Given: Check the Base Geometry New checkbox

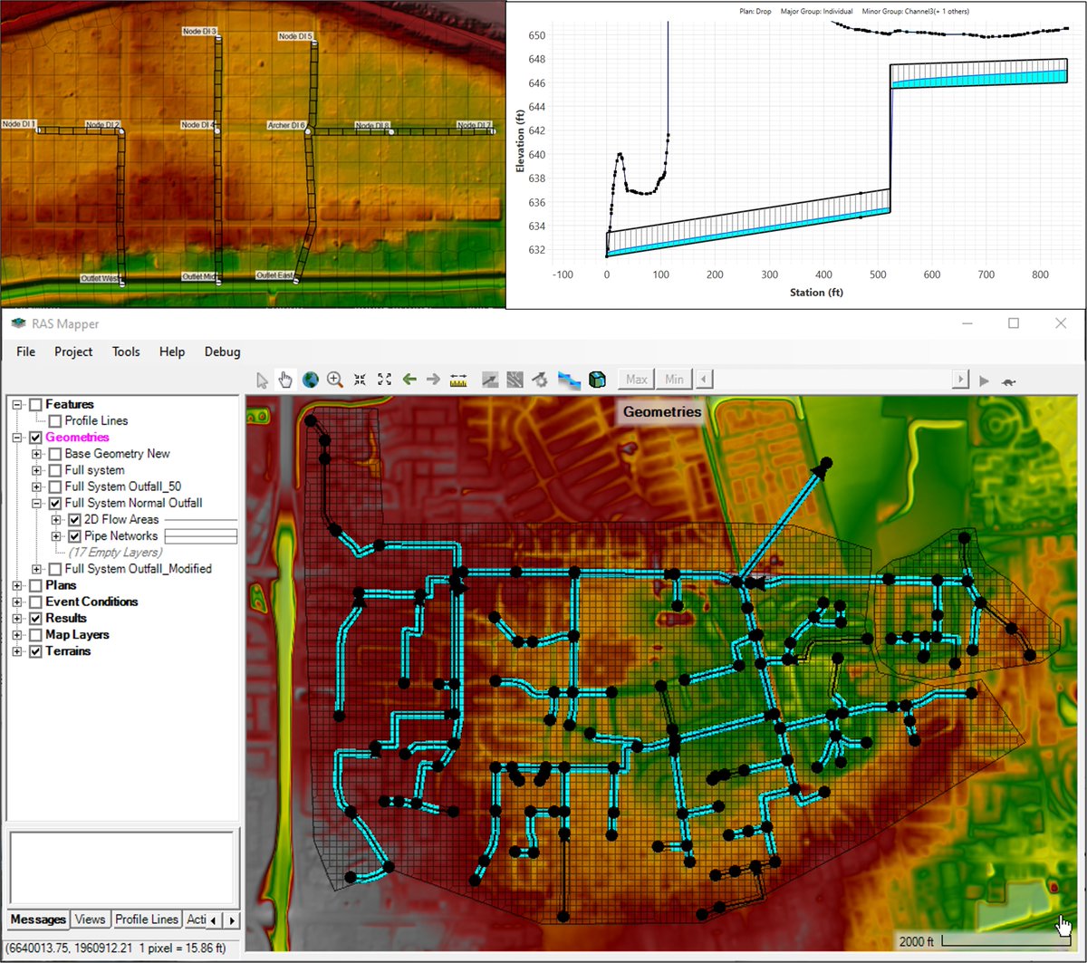Looking at the screenshot, I should 55,454.
